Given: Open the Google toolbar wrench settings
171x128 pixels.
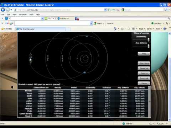Looking at the screenshot, I should 167,23.
